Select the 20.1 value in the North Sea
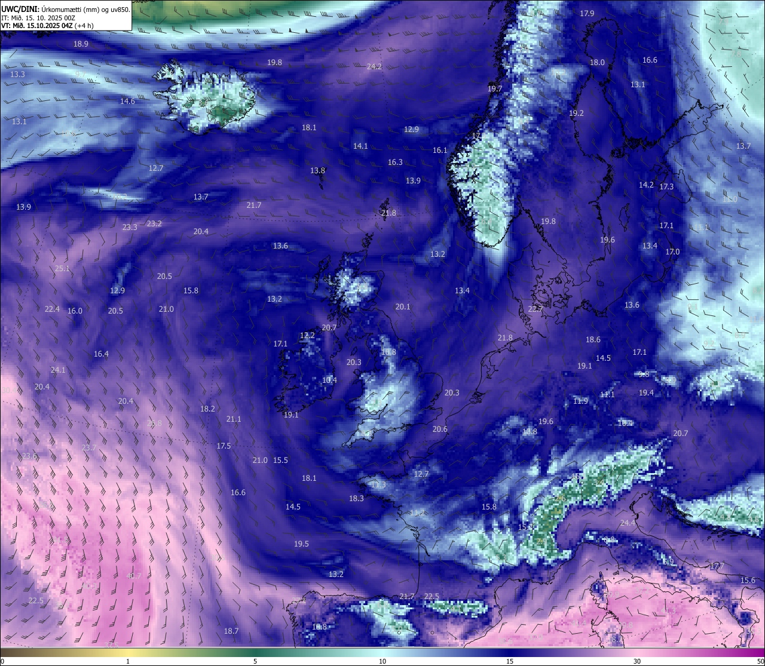 pos(403,306)
